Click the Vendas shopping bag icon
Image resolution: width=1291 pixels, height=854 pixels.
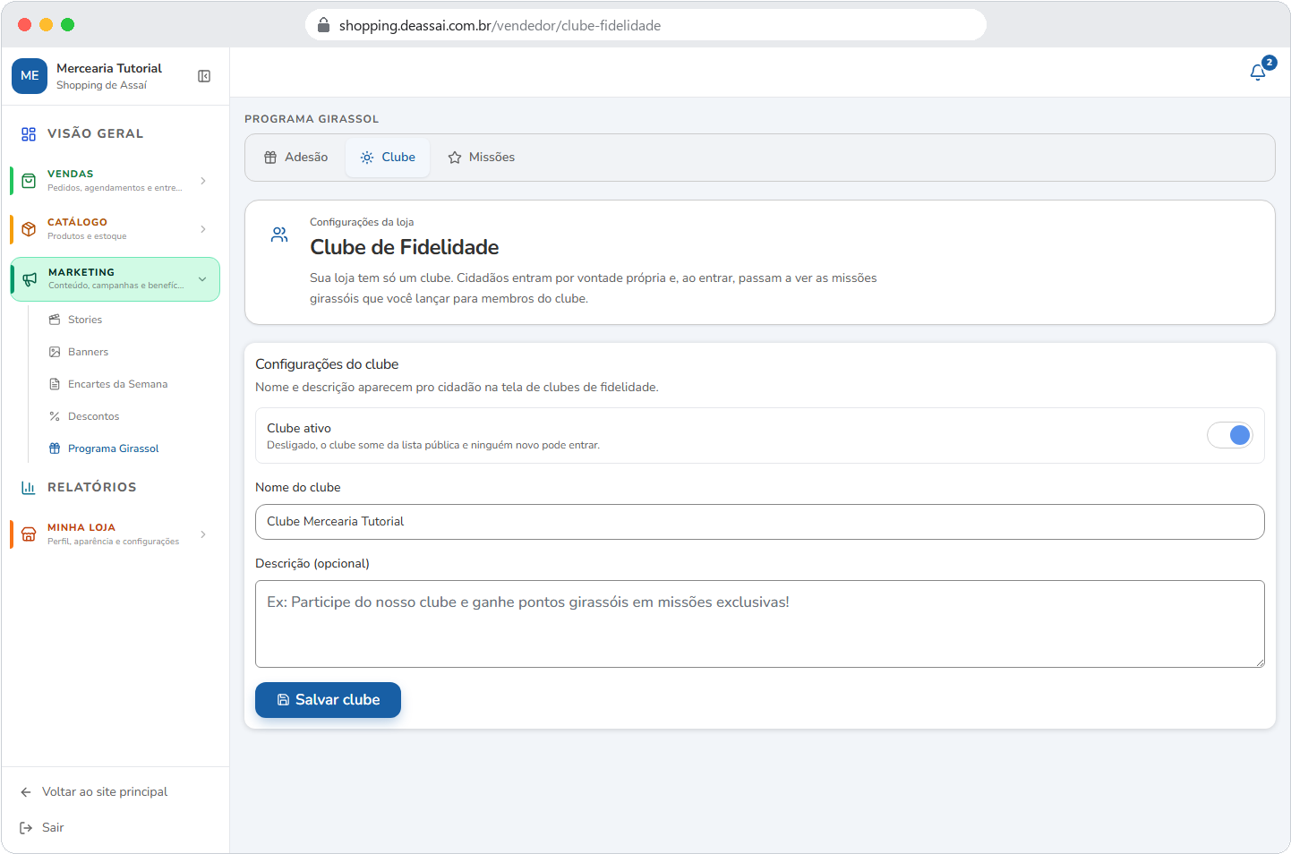(x=29, y=181)
